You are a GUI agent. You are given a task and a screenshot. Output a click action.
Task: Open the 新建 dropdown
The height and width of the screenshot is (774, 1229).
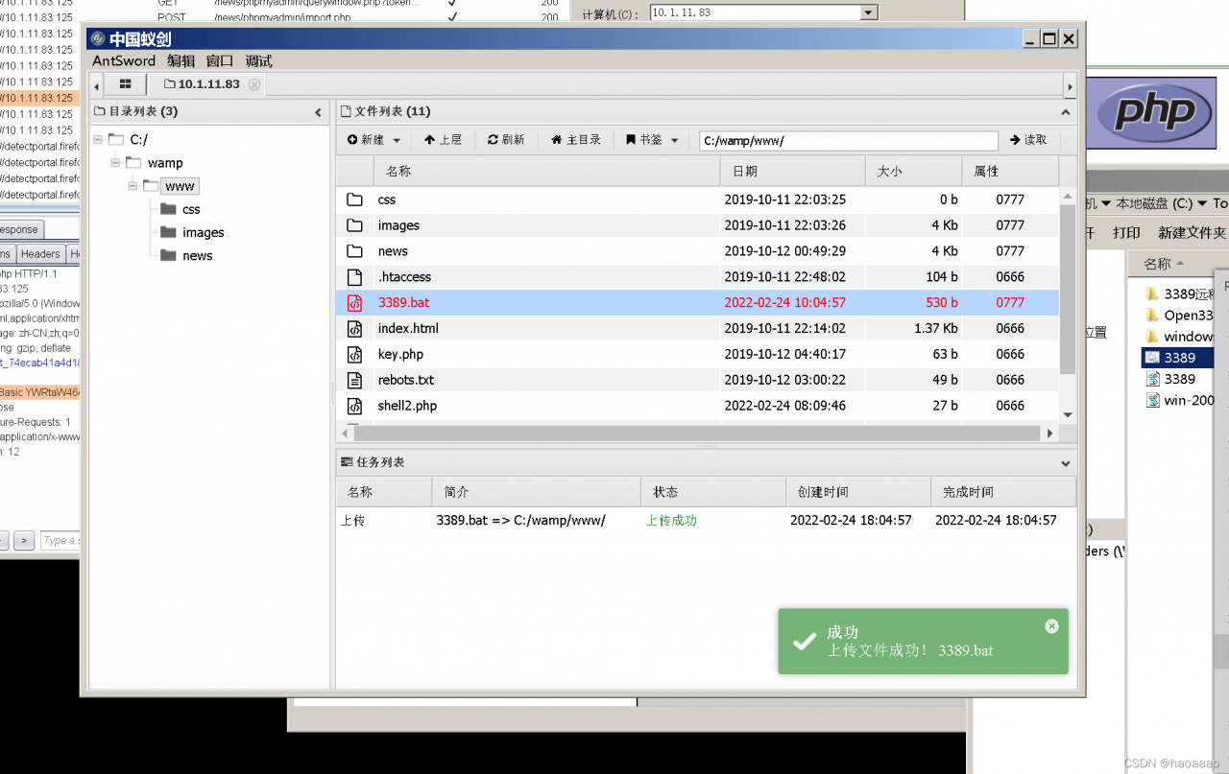[x=374, y=140]
